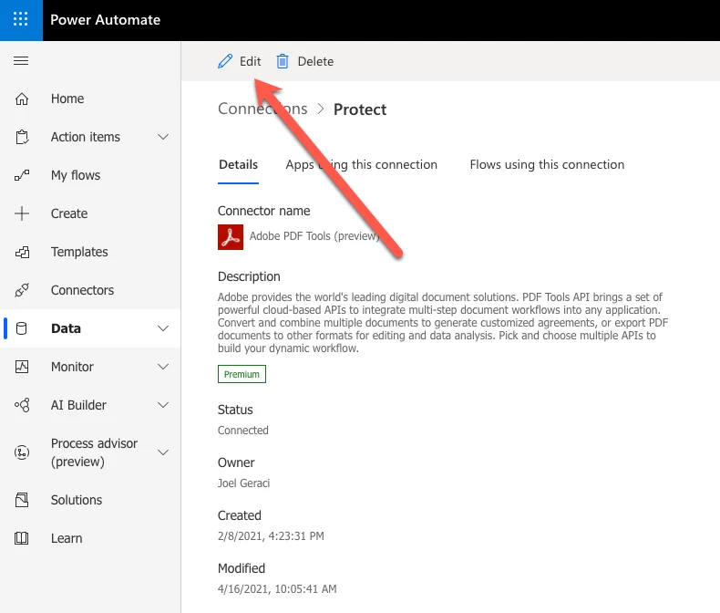The image size is (720, 613).
Task: Click the Data label in sidebar
Action: click(x=67, y=328)
